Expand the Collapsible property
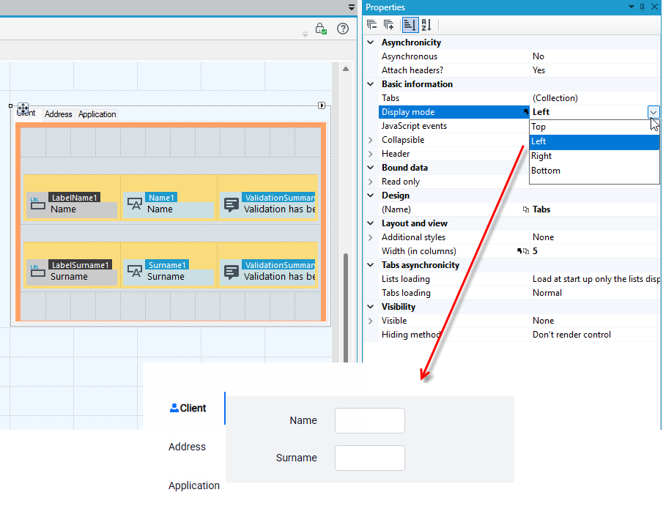The image size is (663, 506). click(x=371, y=140)
